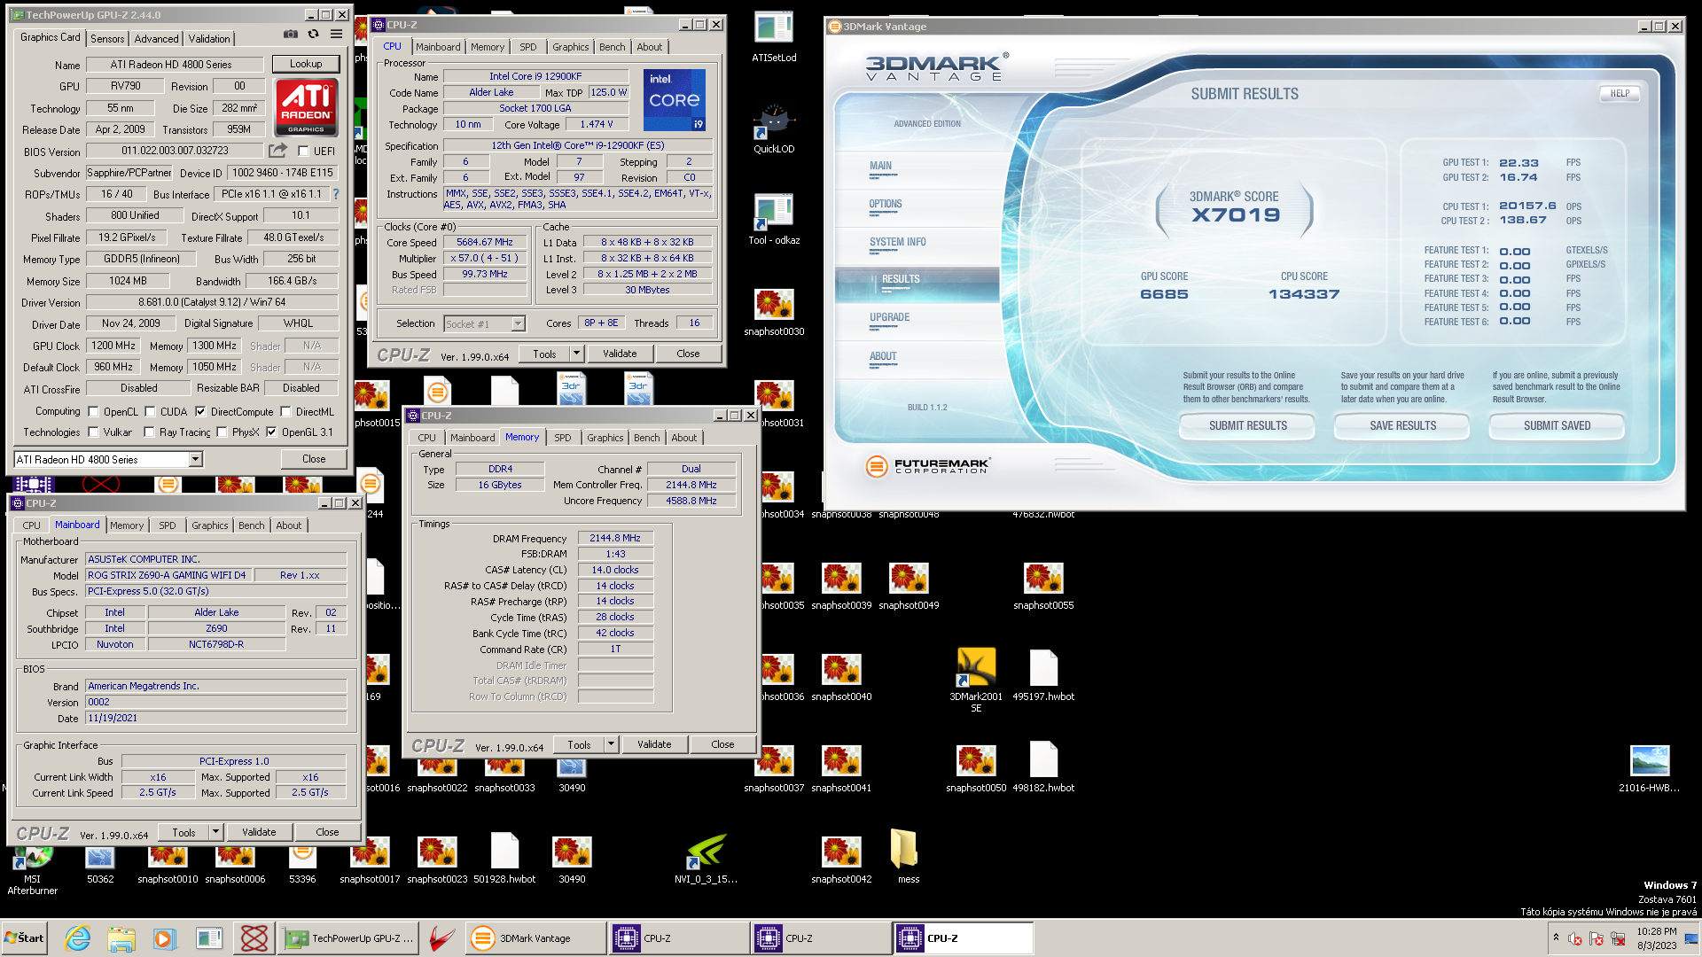Viewport: 1702px width, 957px height.
Task: Toggle the OpenCL checkbox
Action: coord(93,412)
